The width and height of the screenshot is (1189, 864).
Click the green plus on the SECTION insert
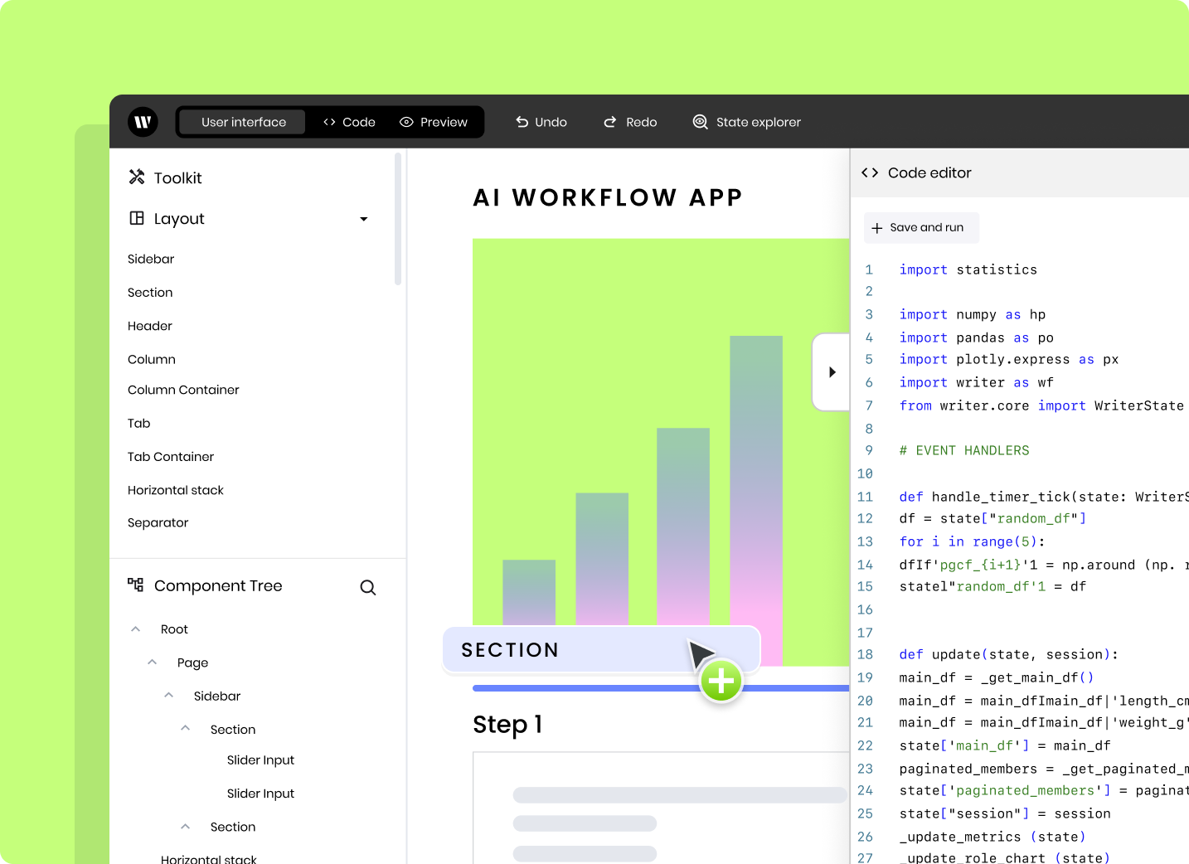(721, 680)
